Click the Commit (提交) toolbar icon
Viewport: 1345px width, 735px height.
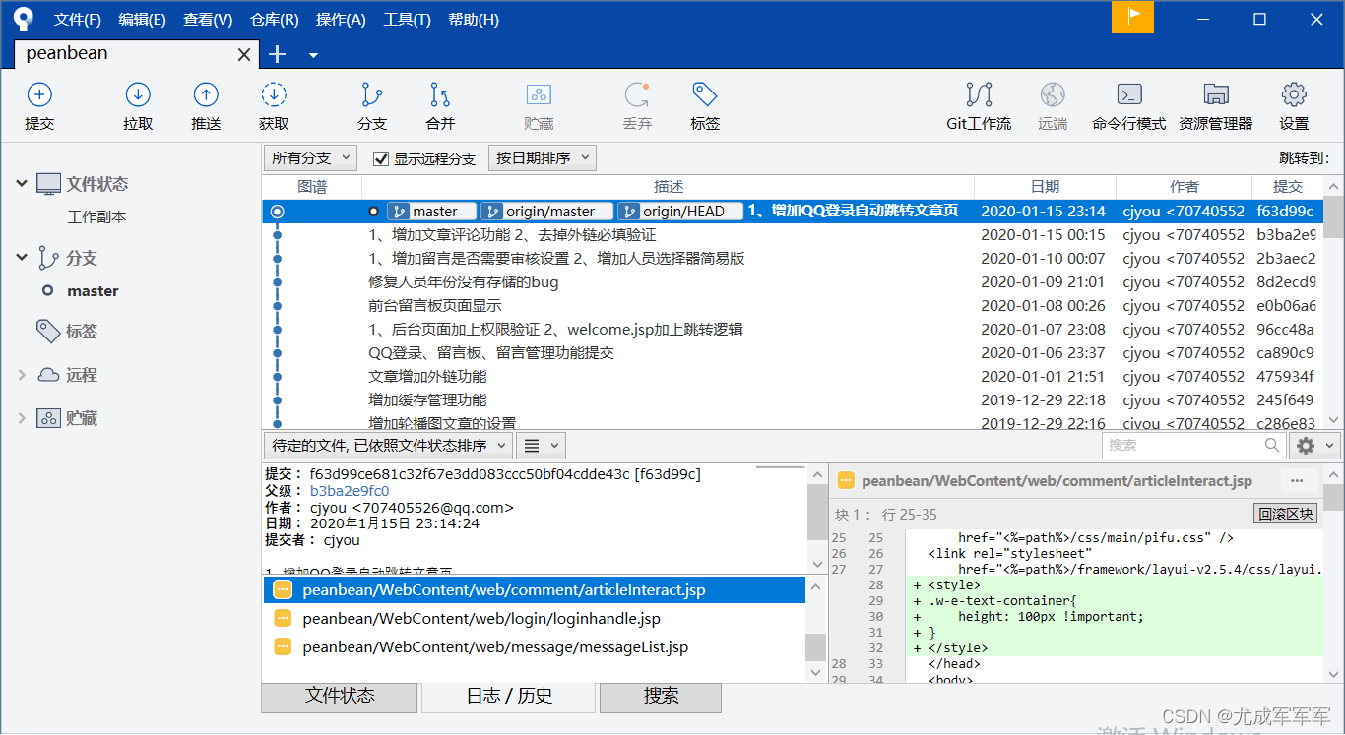(x=39, y=94)
